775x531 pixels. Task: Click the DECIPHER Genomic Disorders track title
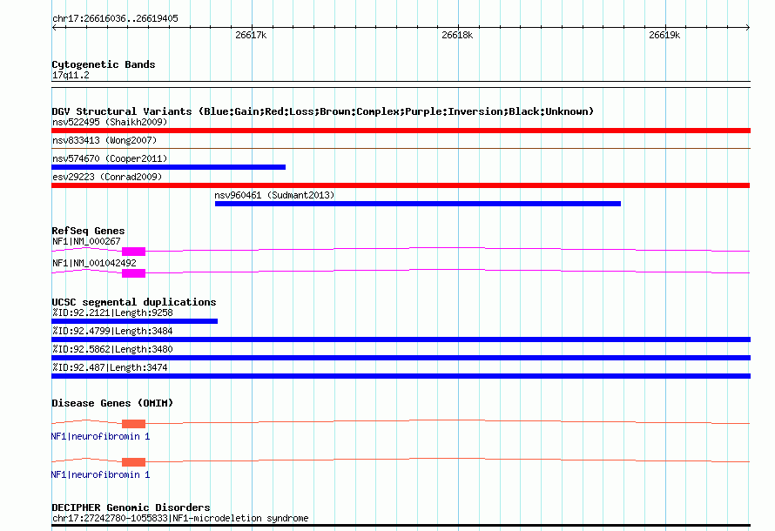pyautogui.click(x=131, y=507)
